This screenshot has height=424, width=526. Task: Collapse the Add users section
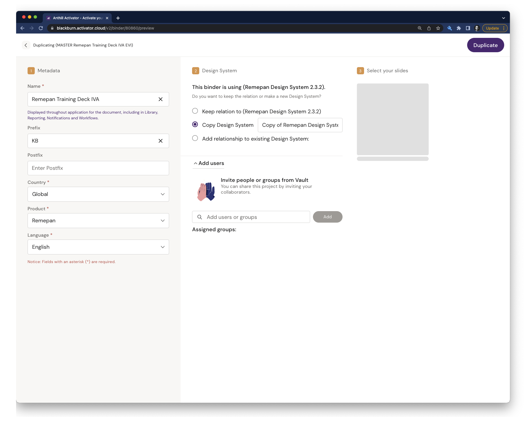click(208, 163)
